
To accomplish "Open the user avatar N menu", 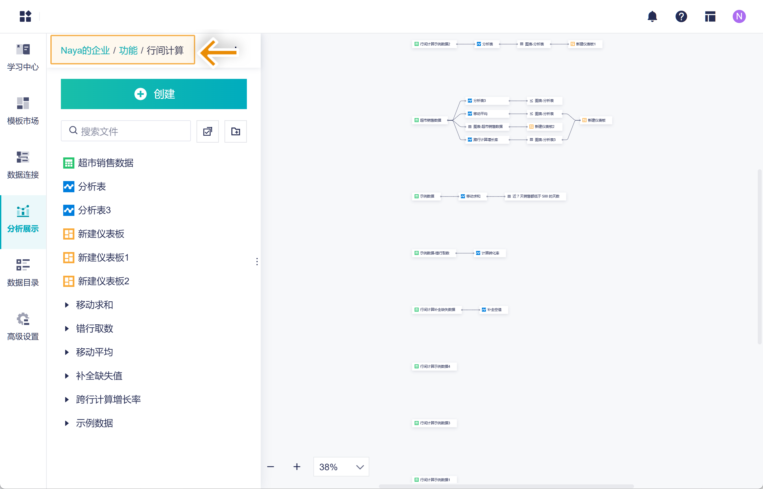I will [739, 16].
